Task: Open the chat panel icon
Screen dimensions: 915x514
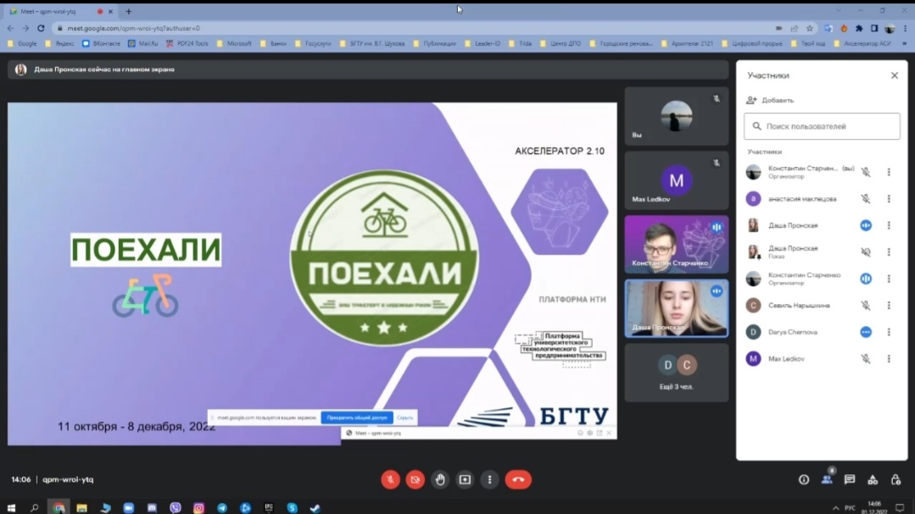Action: pyautogui.click(x=850, y=479)
